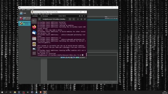The width and height of the screenshot is (168, 94).
Task: Open the Ubuntu clock and calendar
Action: tap(62, 16)
